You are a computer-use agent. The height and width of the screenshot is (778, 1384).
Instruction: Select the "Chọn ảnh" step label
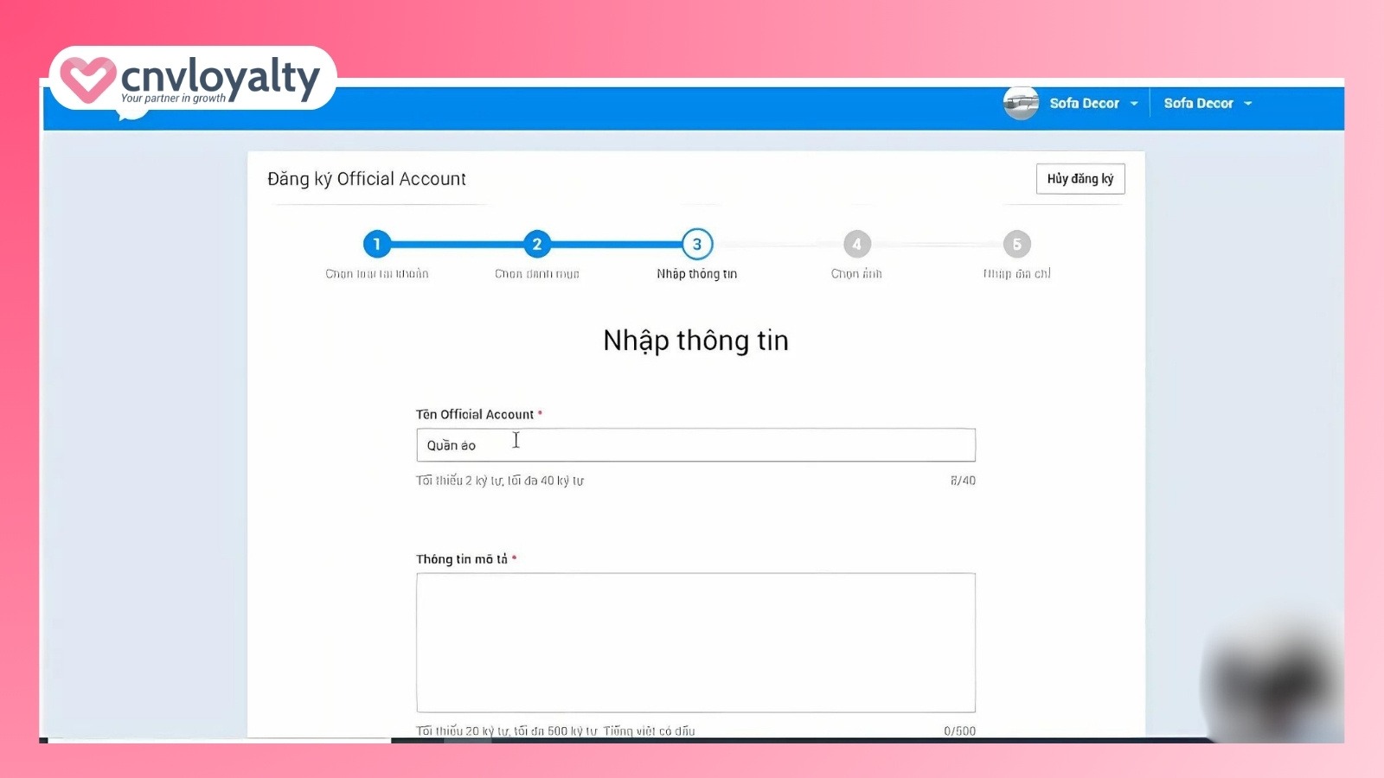856,274
